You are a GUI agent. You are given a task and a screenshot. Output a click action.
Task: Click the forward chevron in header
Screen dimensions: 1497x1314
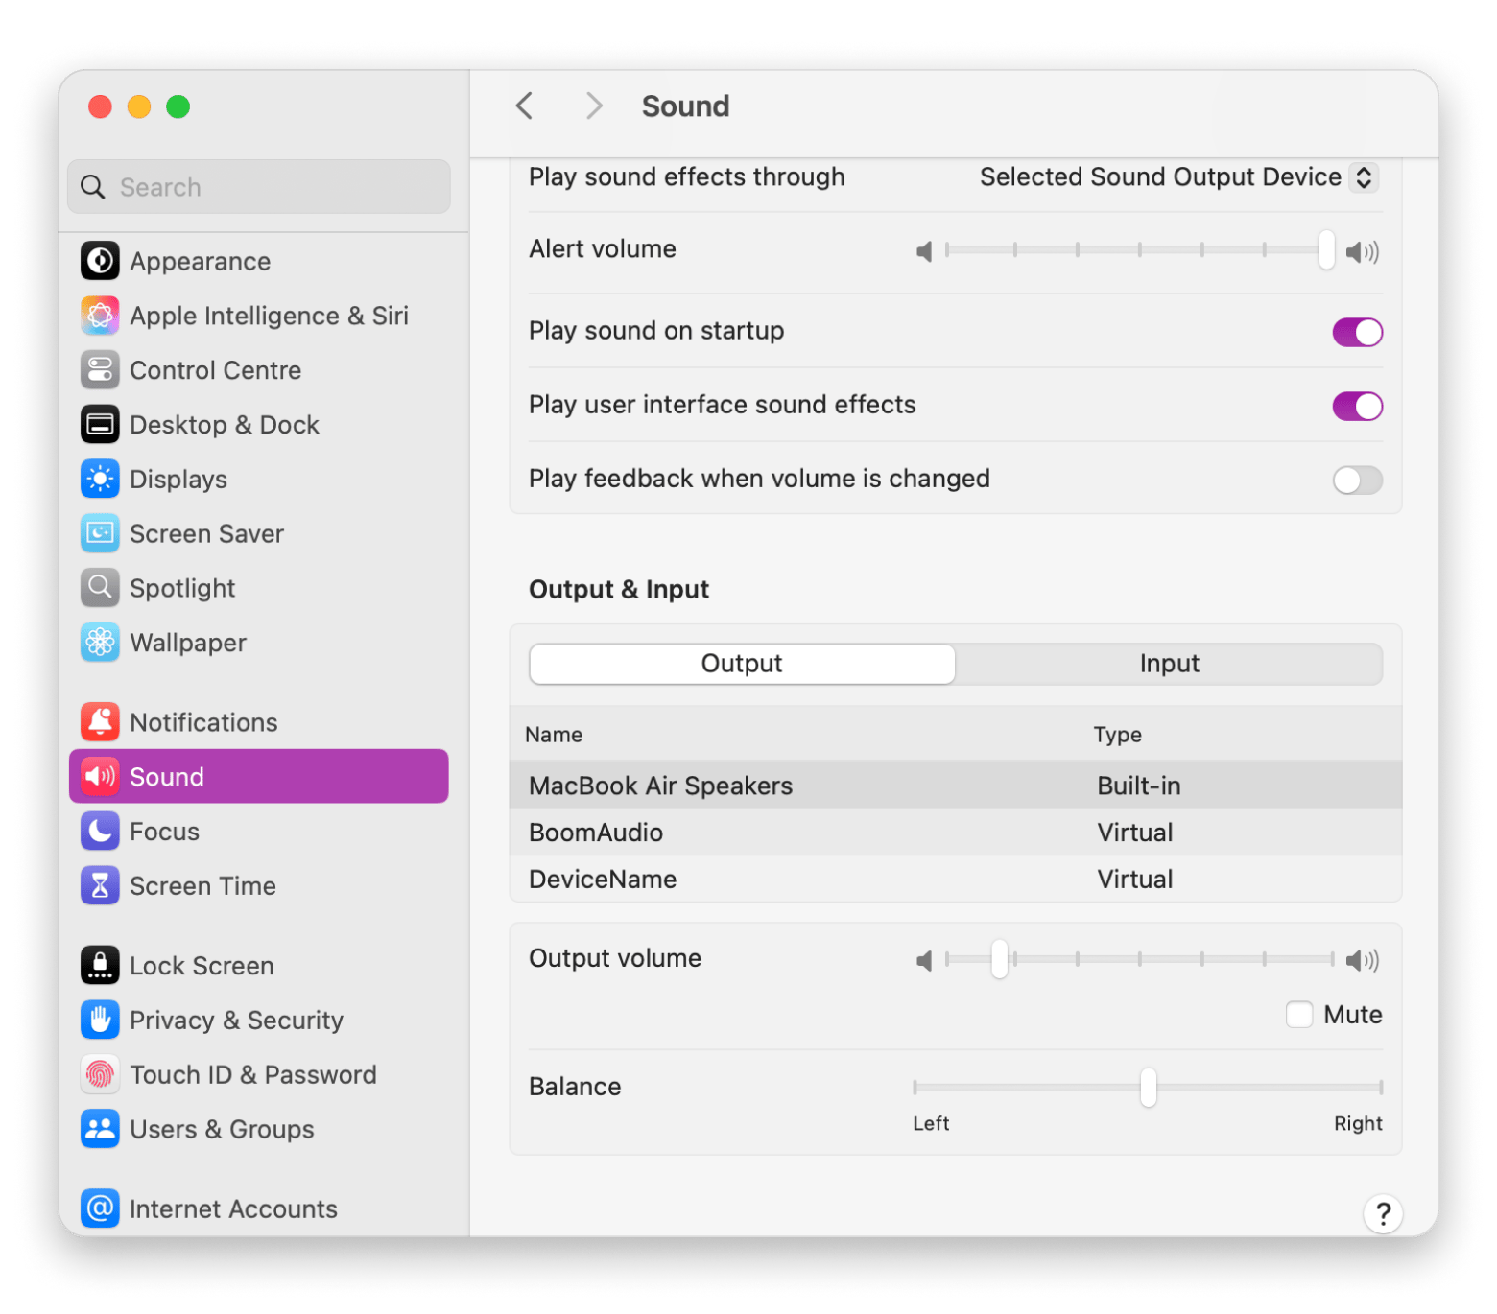(594, 106)
